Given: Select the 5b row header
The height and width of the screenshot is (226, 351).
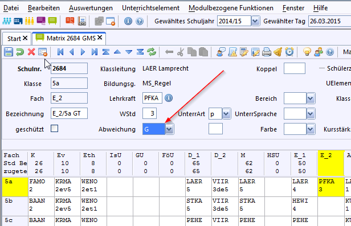Looking at the screenshot, I should (15, 206).
